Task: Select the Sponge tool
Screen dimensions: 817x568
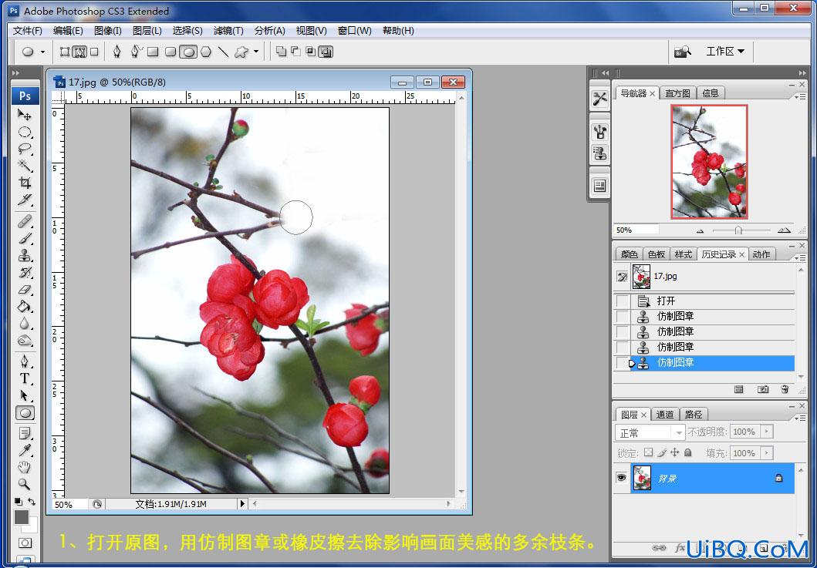Action: click(x=25, y=341)
